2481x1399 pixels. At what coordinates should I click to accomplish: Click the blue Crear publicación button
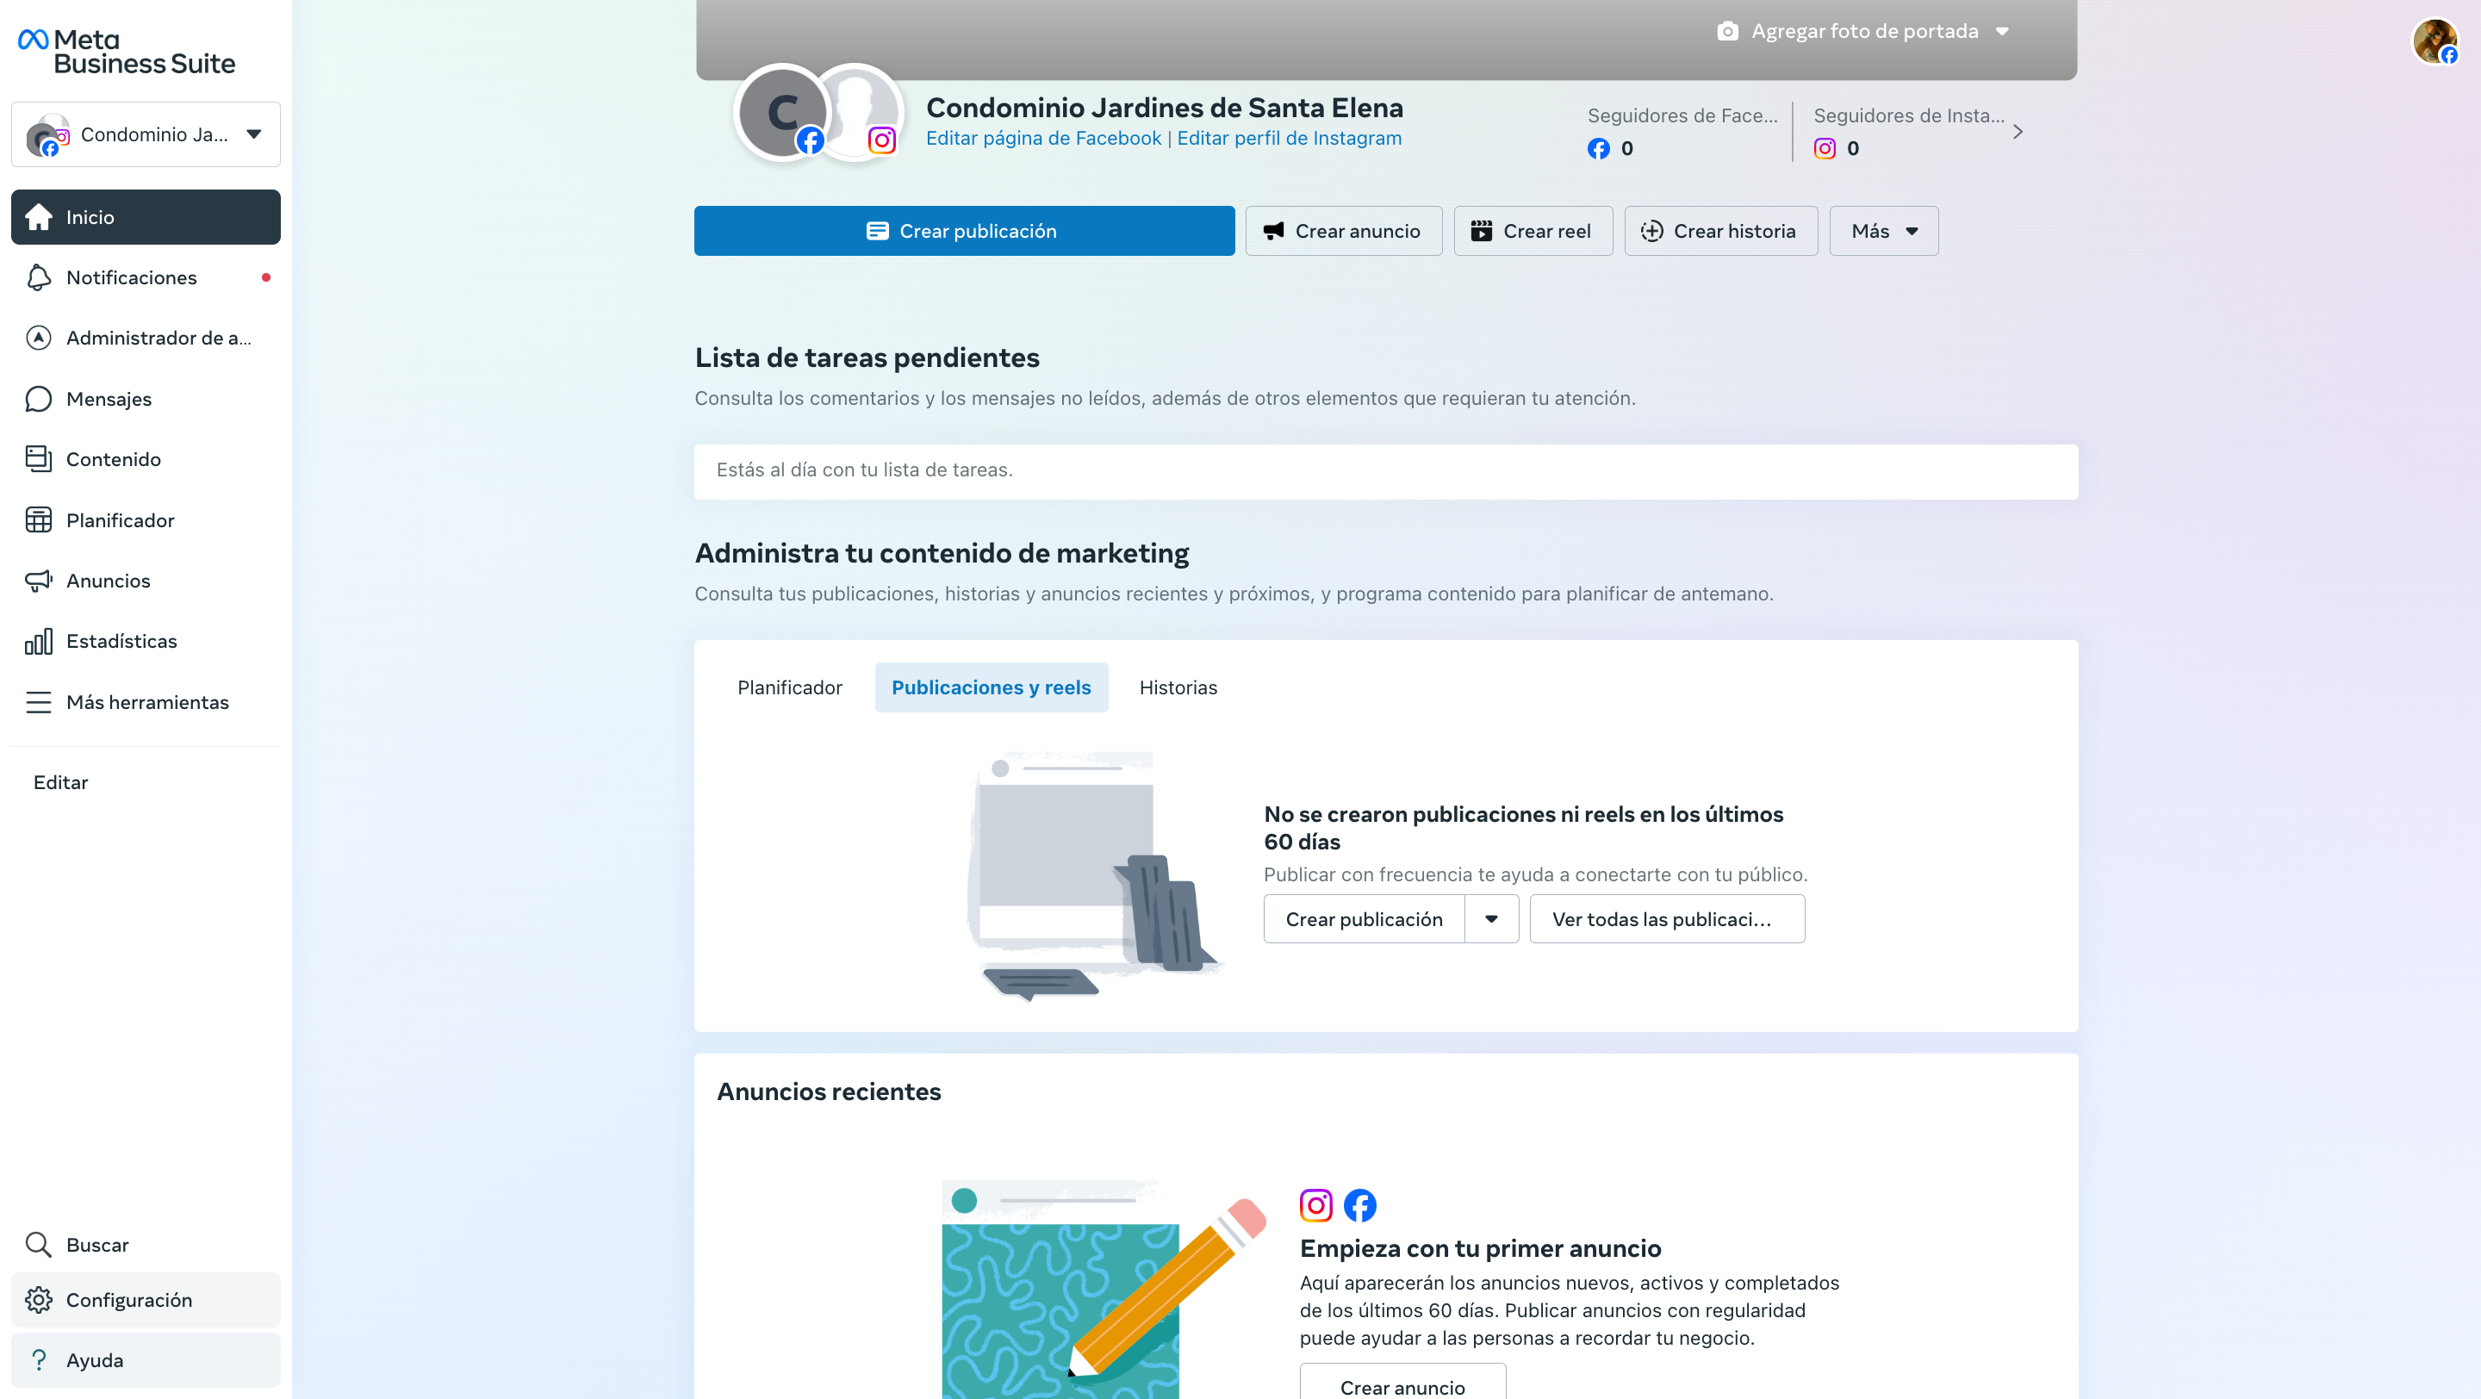point(964,231)
